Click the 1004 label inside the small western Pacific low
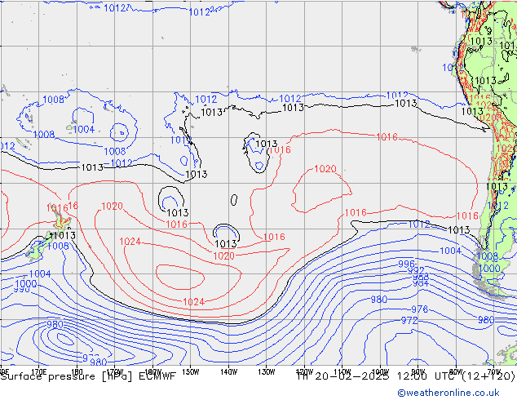The image size is (517, 400). pos(84,129)
